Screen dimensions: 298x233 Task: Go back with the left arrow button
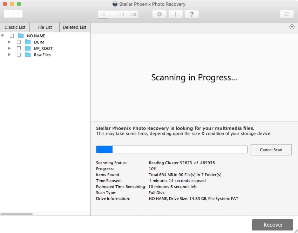8,14
